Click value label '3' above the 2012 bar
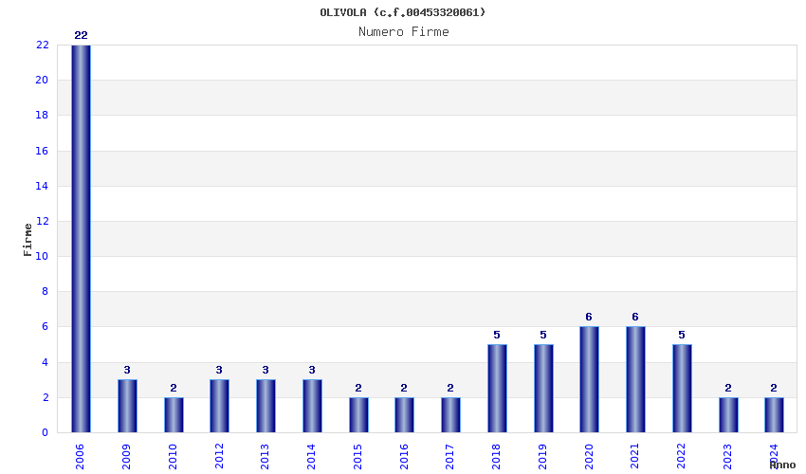 [219, 370]
